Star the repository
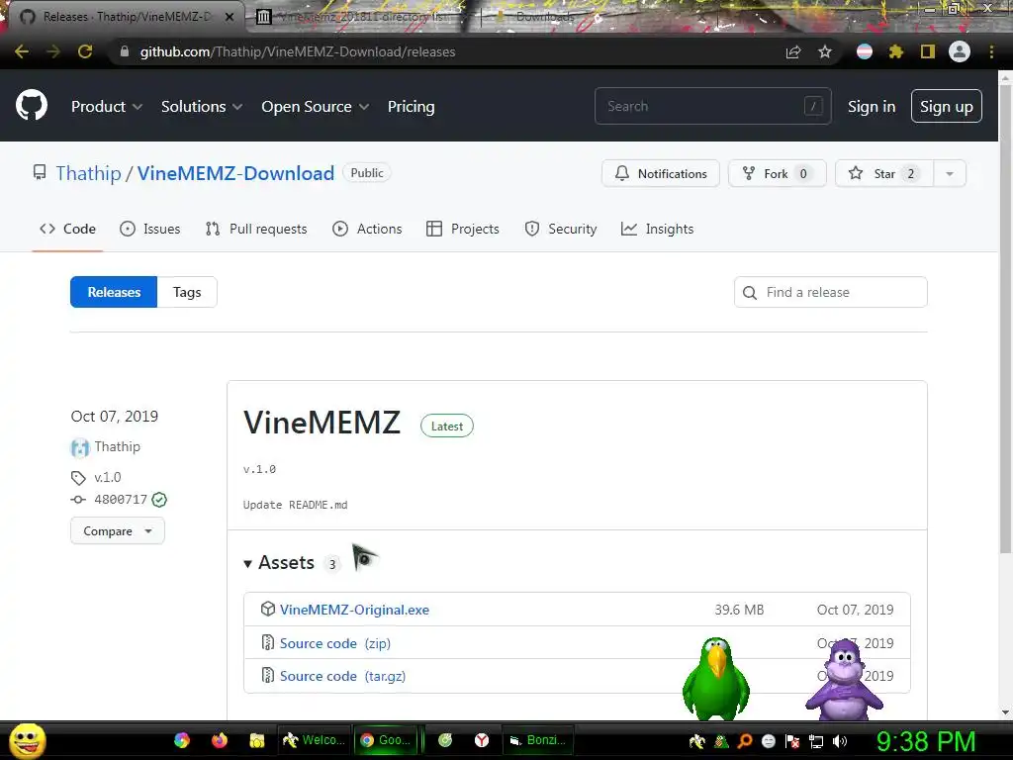The width and height of the screenshot is (1013, 760). coord(883,173)
